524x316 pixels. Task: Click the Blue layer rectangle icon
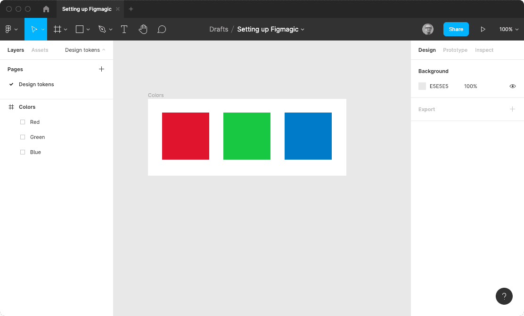[x=23, y=152]
